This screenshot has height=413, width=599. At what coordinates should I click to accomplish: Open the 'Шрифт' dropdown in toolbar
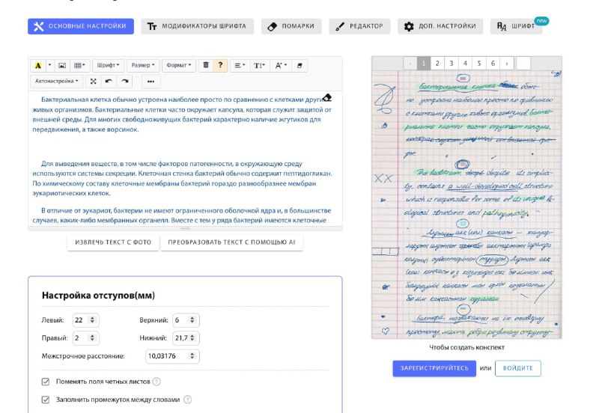pos(109,66)
